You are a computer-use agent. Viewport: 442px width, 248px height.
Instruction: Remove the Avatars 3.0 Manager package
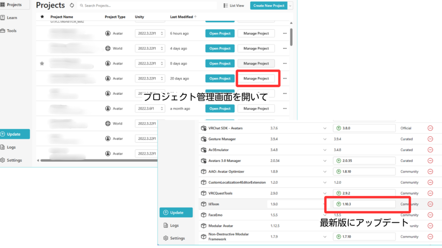(x=430, y=161)
